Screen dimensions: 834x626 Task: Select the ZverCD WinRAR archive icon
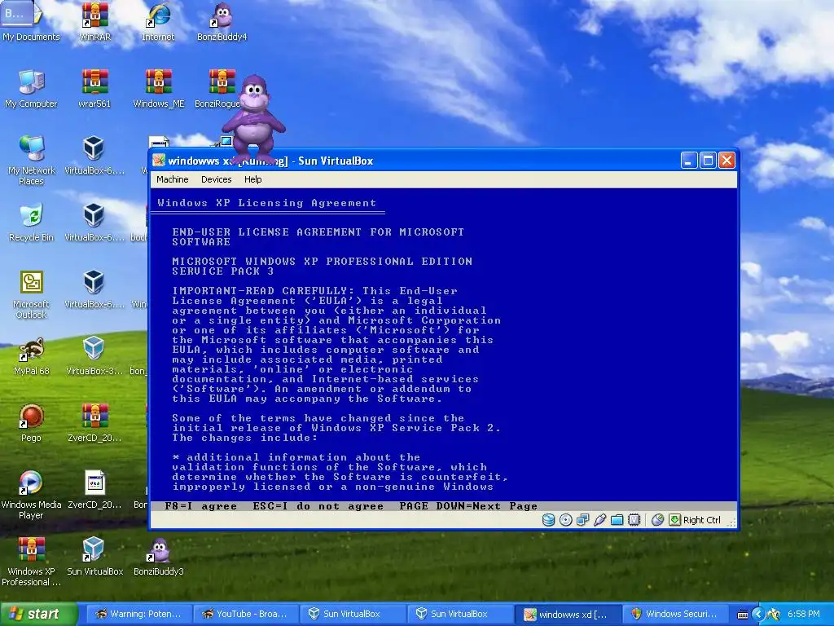[94, 423]
